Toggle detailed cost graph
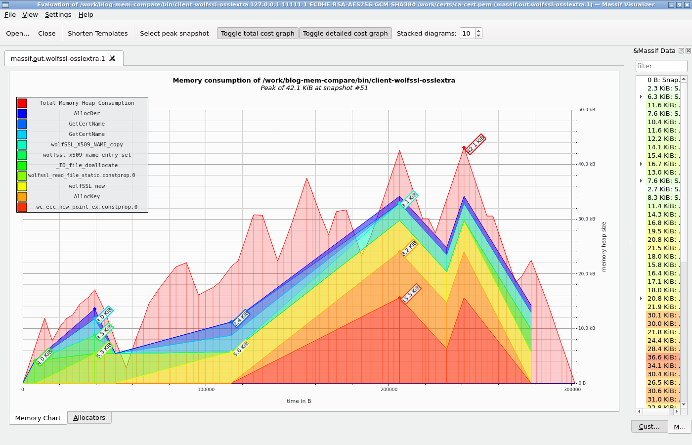The width and height of the screenshot is (692, 445). 345,33
